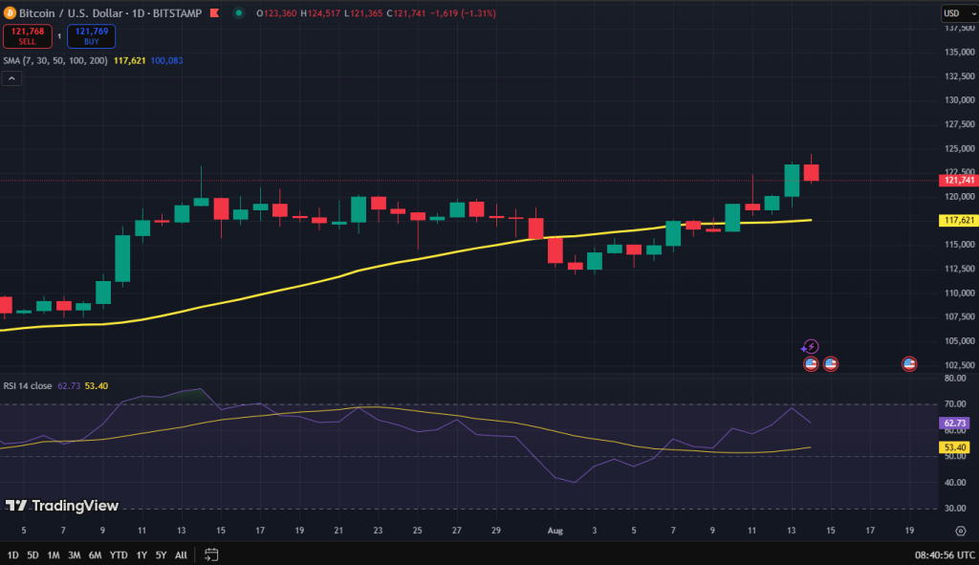Viewport: 979px width, 565px height.
Task: Open the calendar go-to-date icon
Action: [211, 554]
